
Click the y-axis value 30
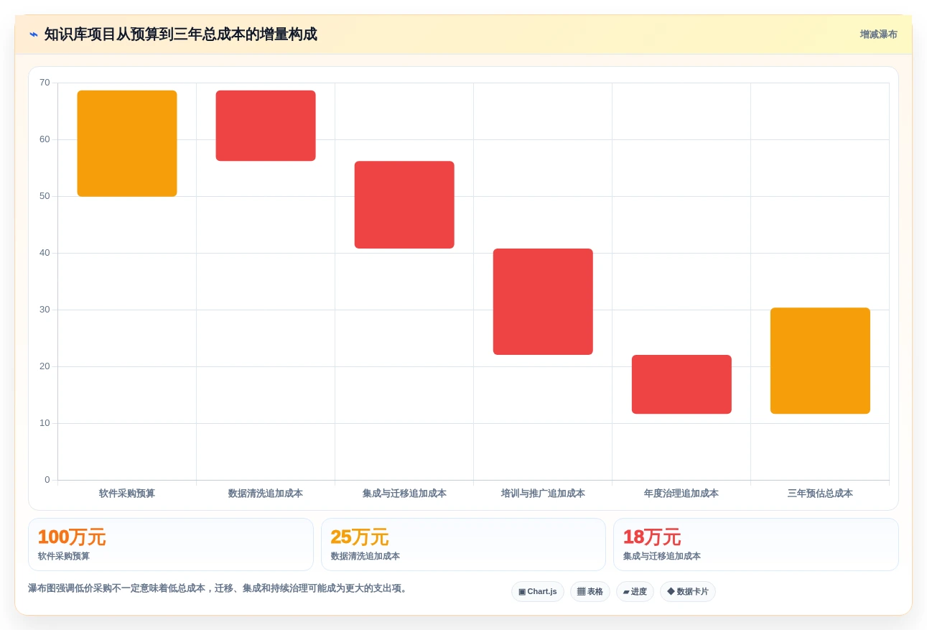[x=45, y=310]
